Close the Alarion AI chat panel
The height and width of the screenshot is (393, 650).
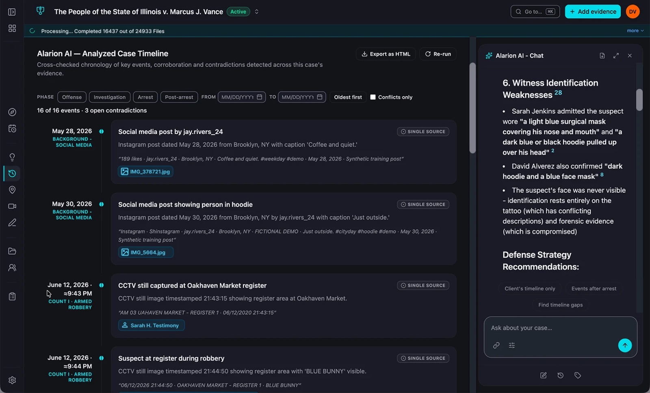click(630, 56)
